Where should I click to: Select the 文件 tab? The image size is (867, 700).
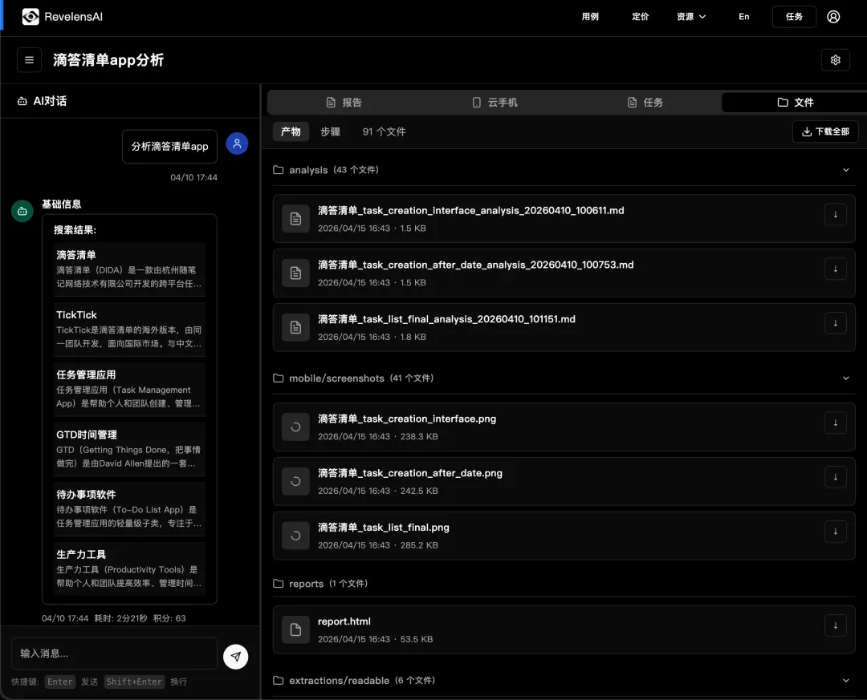795,102
